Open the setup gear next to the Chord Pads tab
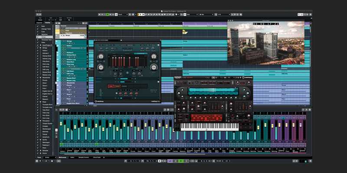 [x=104, y=157]
